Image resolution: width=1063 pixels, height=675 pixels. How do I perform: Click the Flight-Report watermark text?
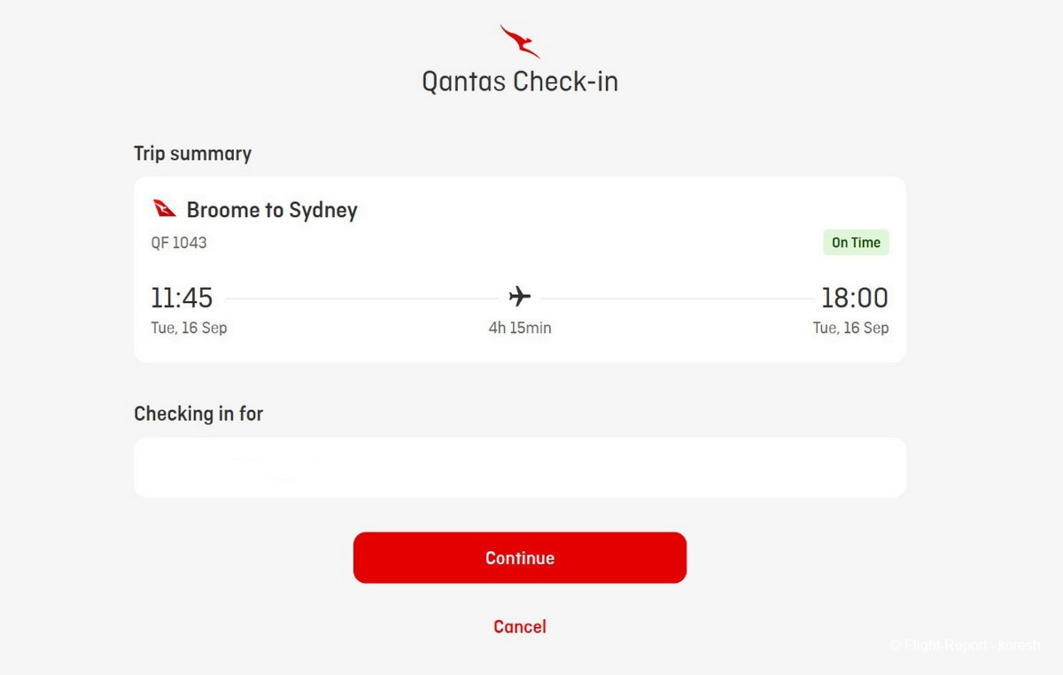coord(964,645)
